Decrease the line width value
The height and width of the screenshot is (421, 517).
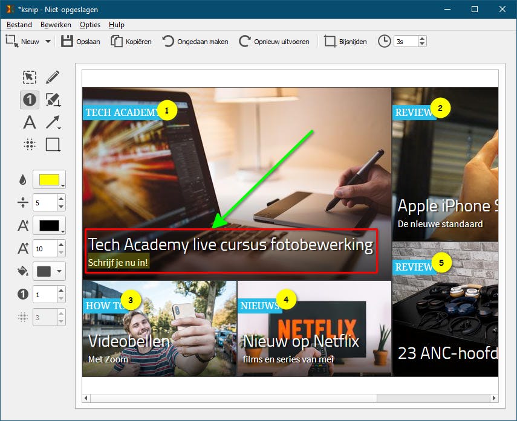coord(61,207)
